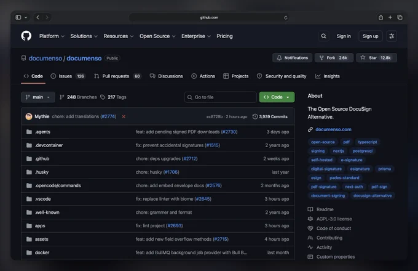The image size is (418, 271).
Task: Expand the Enterprise menu
Action: coord(196,36)
